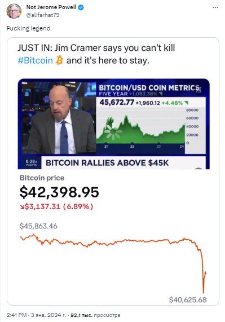The width and height of the screenshot is (225, 322).
Task: Click the loading spinner over the video
Action: [x=113, y=131]
